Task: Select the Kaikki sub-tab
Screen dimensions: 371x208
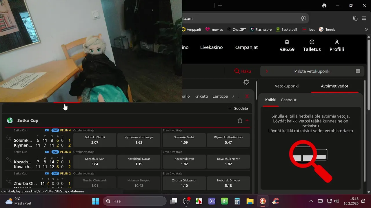Action: click(x=271, y=100)
